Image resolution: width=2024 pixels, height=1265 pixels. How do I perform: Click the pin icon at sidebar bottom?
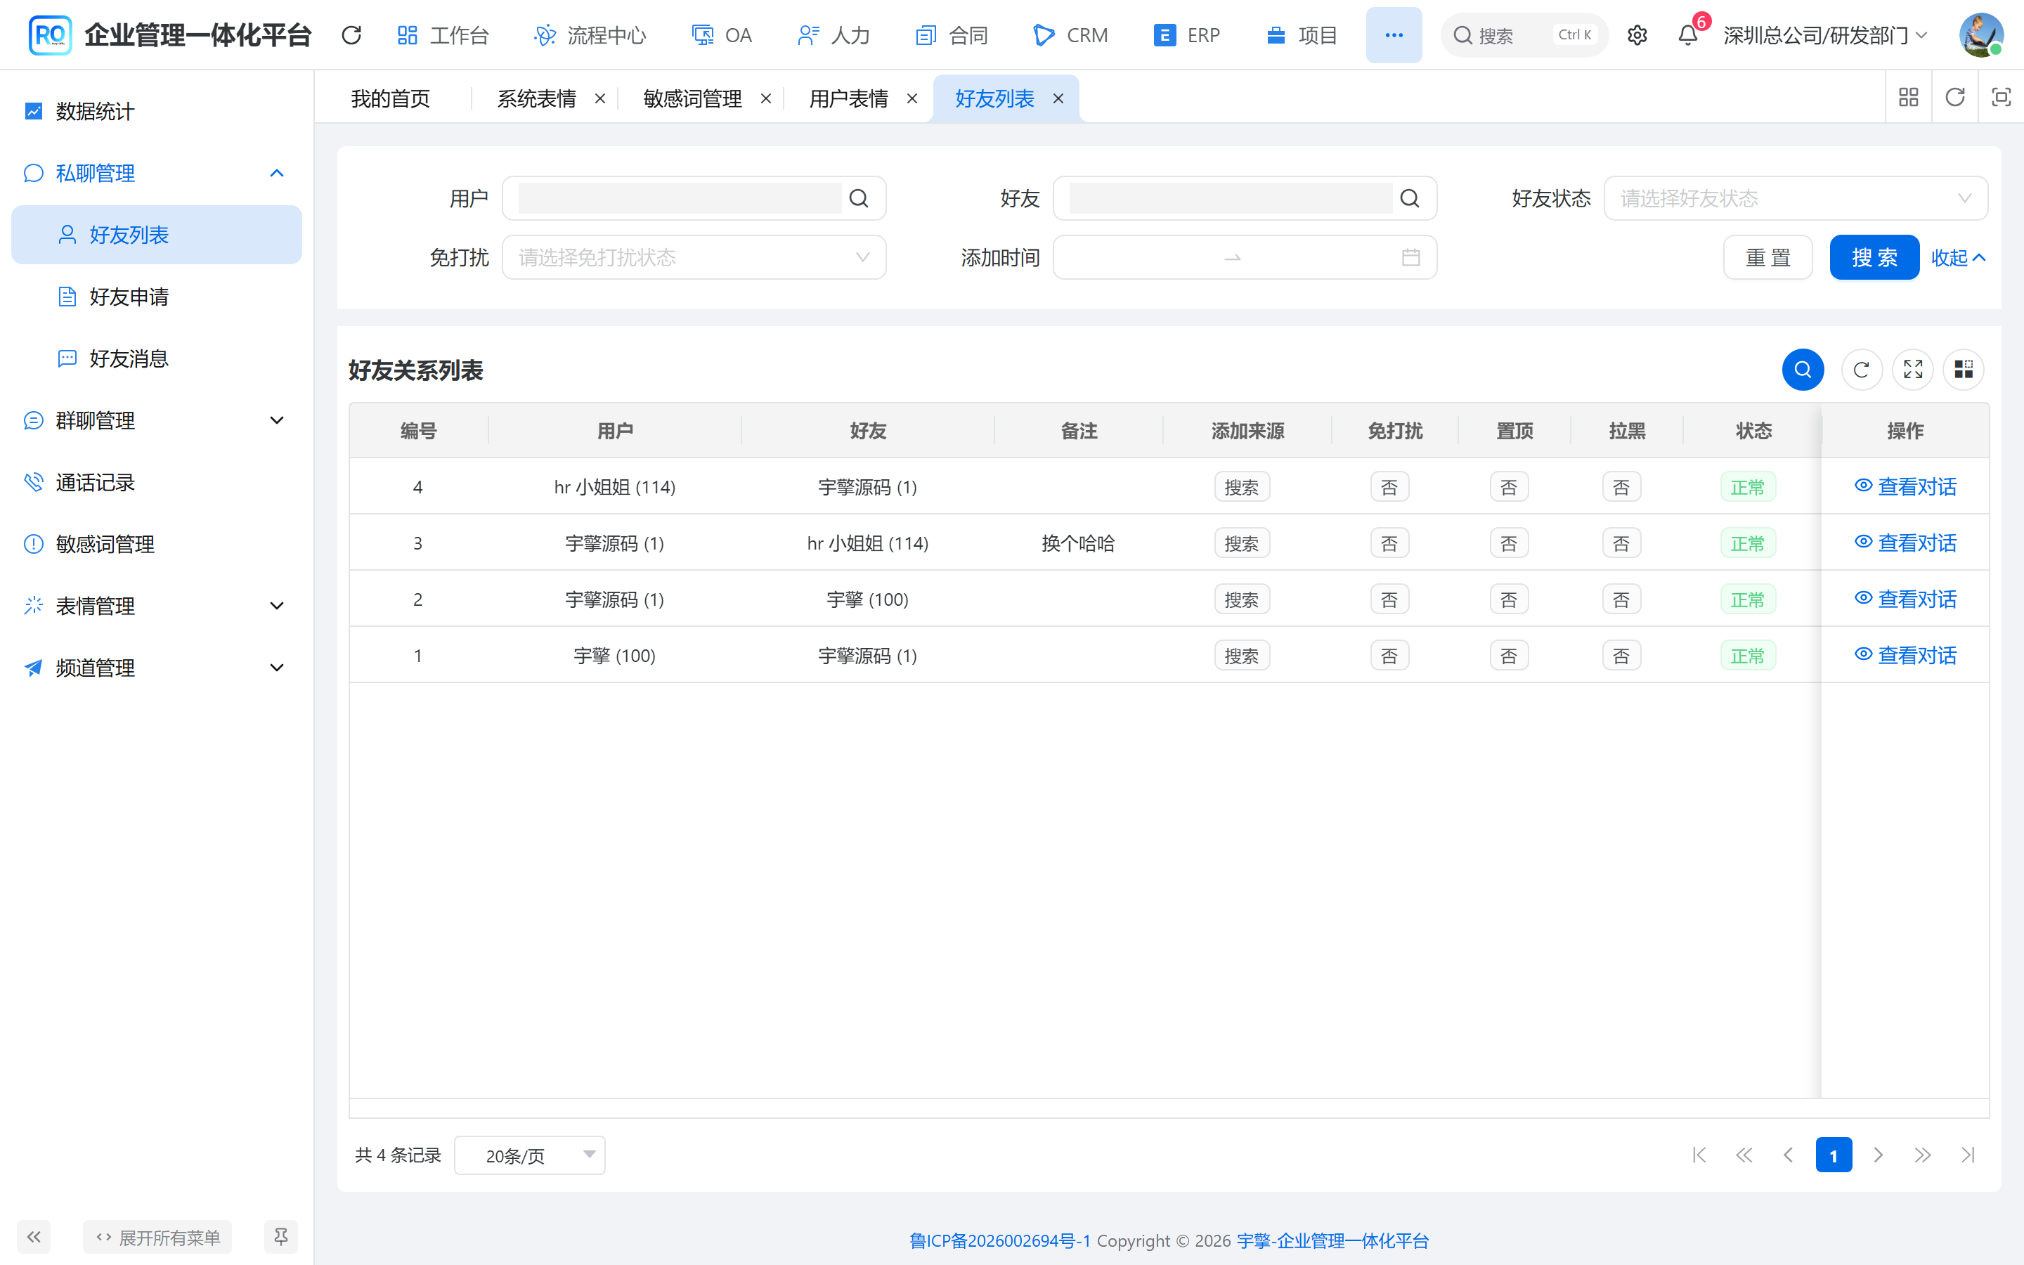click(281, 1237)
